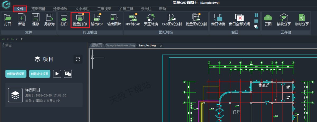Tile windows horizontally icon

pyautogui.click(x=256, y=21)
